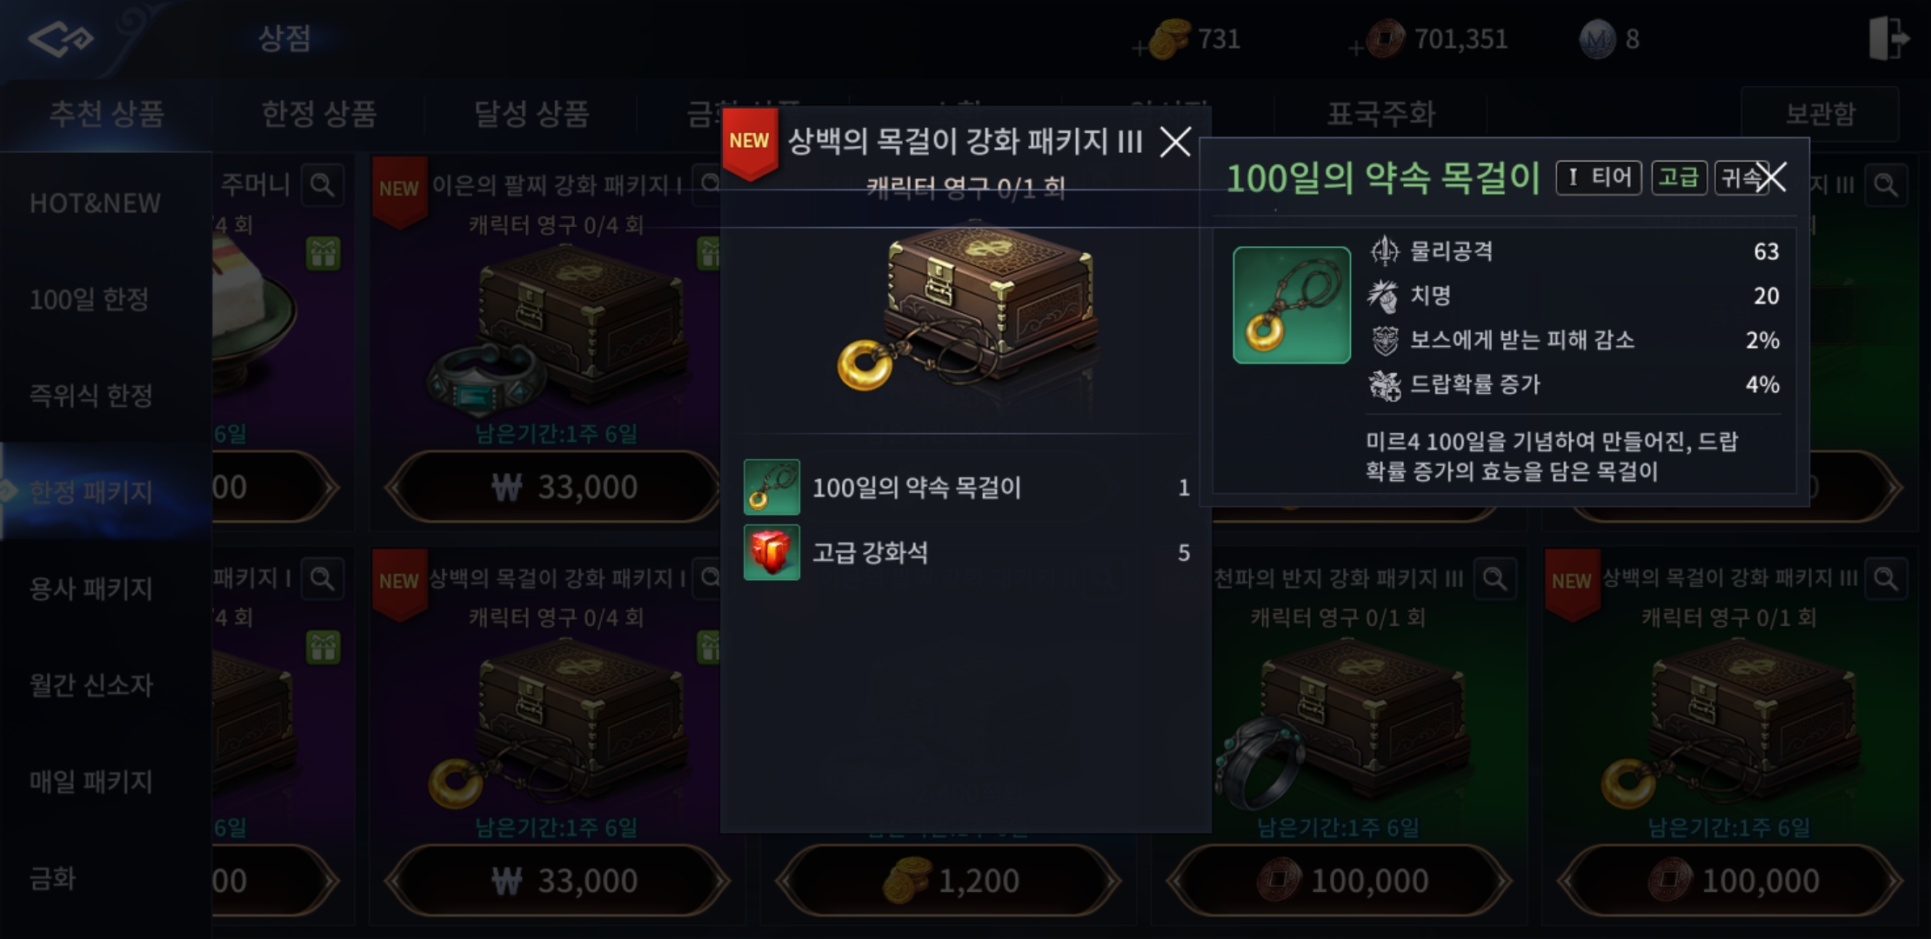Tap the back arrow icon
Viewport: 1931px width, 939px height.
coord(61,38)
